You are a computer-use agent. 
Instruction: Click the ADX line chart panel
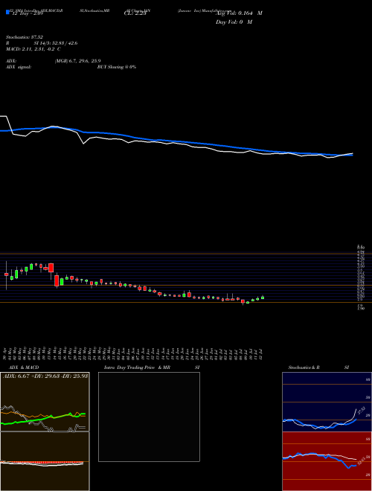(45, 402)
